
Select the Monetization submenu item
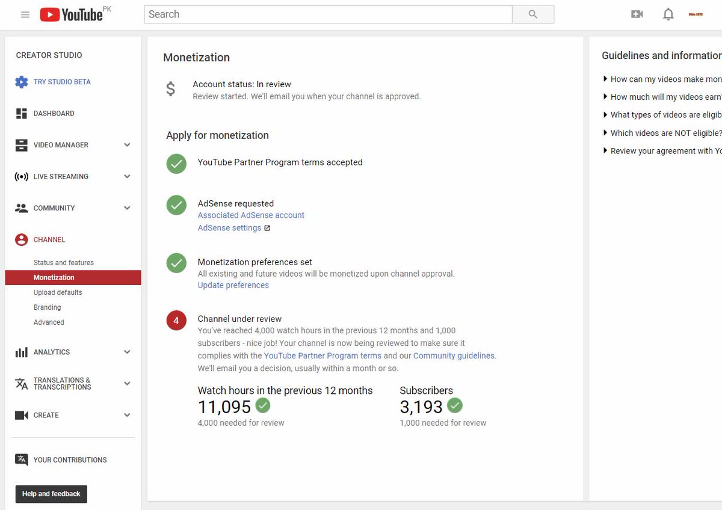pyautogui.click(x=73, y=277)
